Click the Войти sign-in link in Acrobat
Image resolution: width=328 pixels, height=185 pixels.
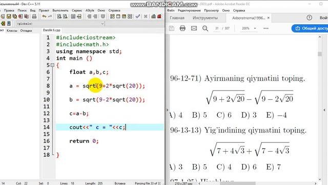click(323, 18)
